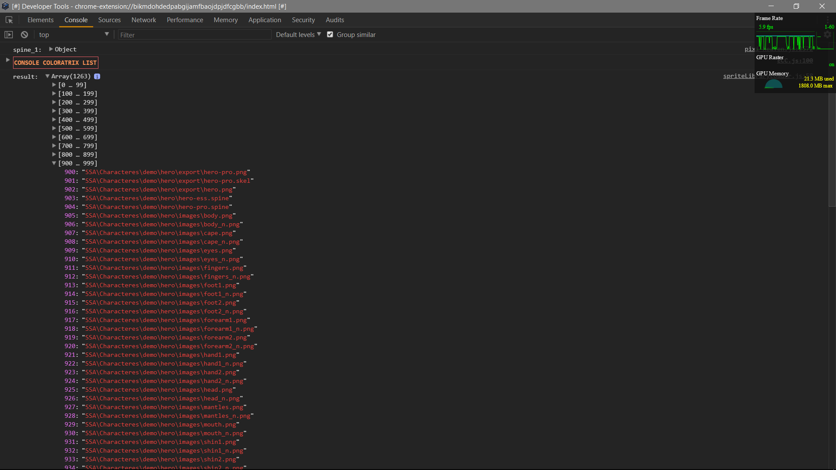Open the Application tab
The width and height of the screenshot is (836, 470).
265,20
